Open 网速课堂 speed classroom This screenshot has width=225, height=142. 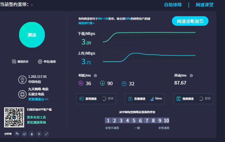[x=204, y=5]
